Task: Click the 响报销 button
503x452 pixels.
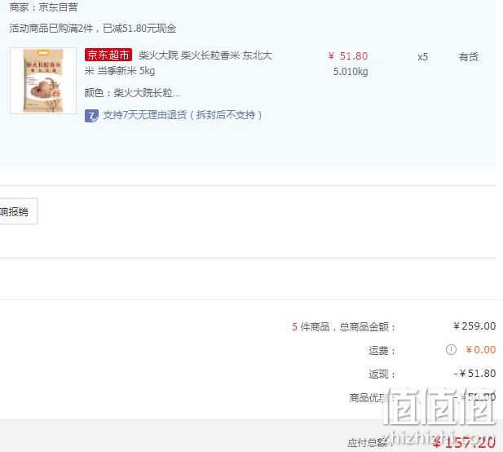Action: click(x=18, y=211)
